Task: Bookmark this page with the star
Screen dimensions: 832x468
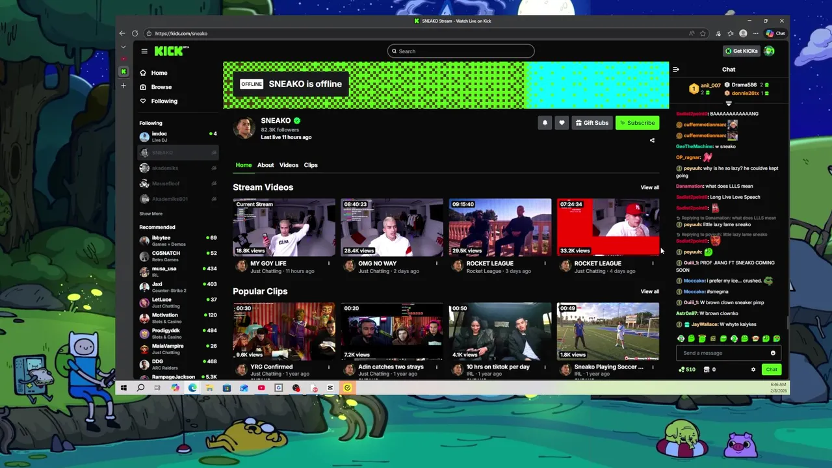Action: tap(703, 33)
